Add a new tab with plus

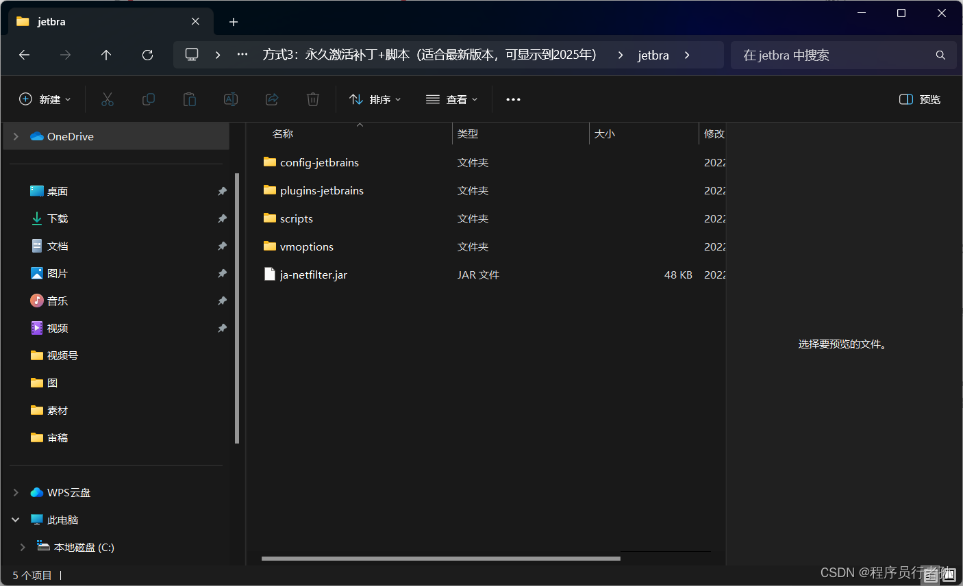(x=234, y=22)
